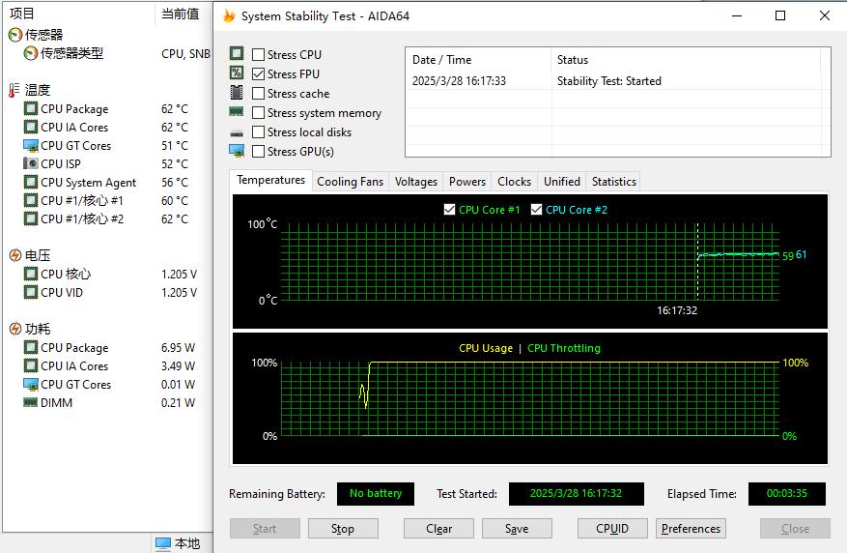Open the Statistics tab
The width and height of the screenshot is (847, 553).
click(x=613, y=182)
